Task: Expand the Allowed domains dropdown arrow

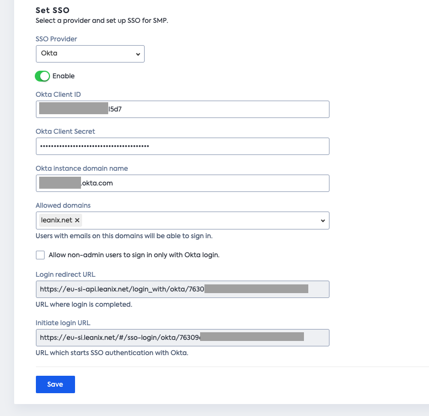Action: [x=323, y=221]
